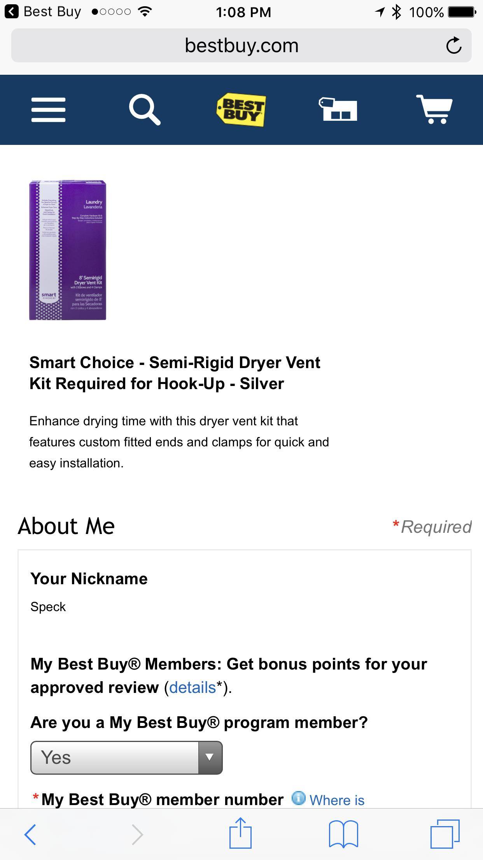Go to the Best Buy logo home
This screenshot has width=483, height=860.
pos(241,110)
